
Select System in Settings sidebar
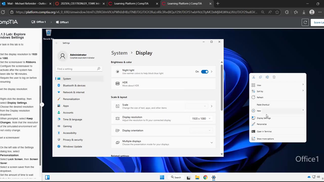[79, 79]
